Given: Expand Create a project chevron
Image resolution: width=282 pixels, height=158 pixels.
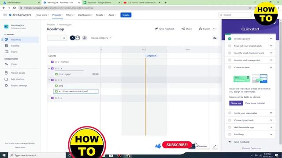Looking at the screenshot, I should [271, 39].
